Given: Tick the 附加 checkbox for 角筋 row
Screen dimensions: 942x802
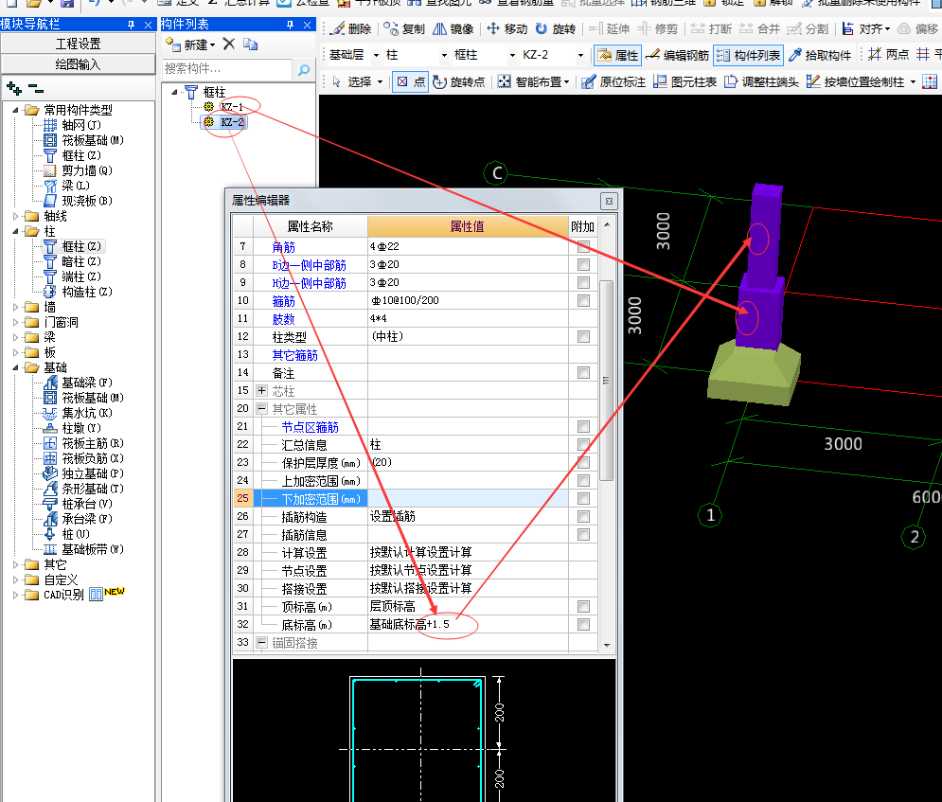Looking at the screenshot, I should [583, 246].
